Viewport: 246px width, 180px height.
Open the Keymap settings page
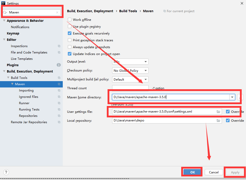13,33
